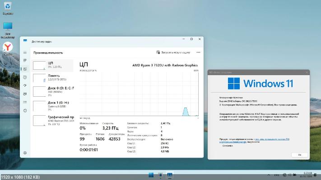Open the Startup apps icon in sidebar
321x180 pixels.
pyautogui.click(x=25, y=85)
